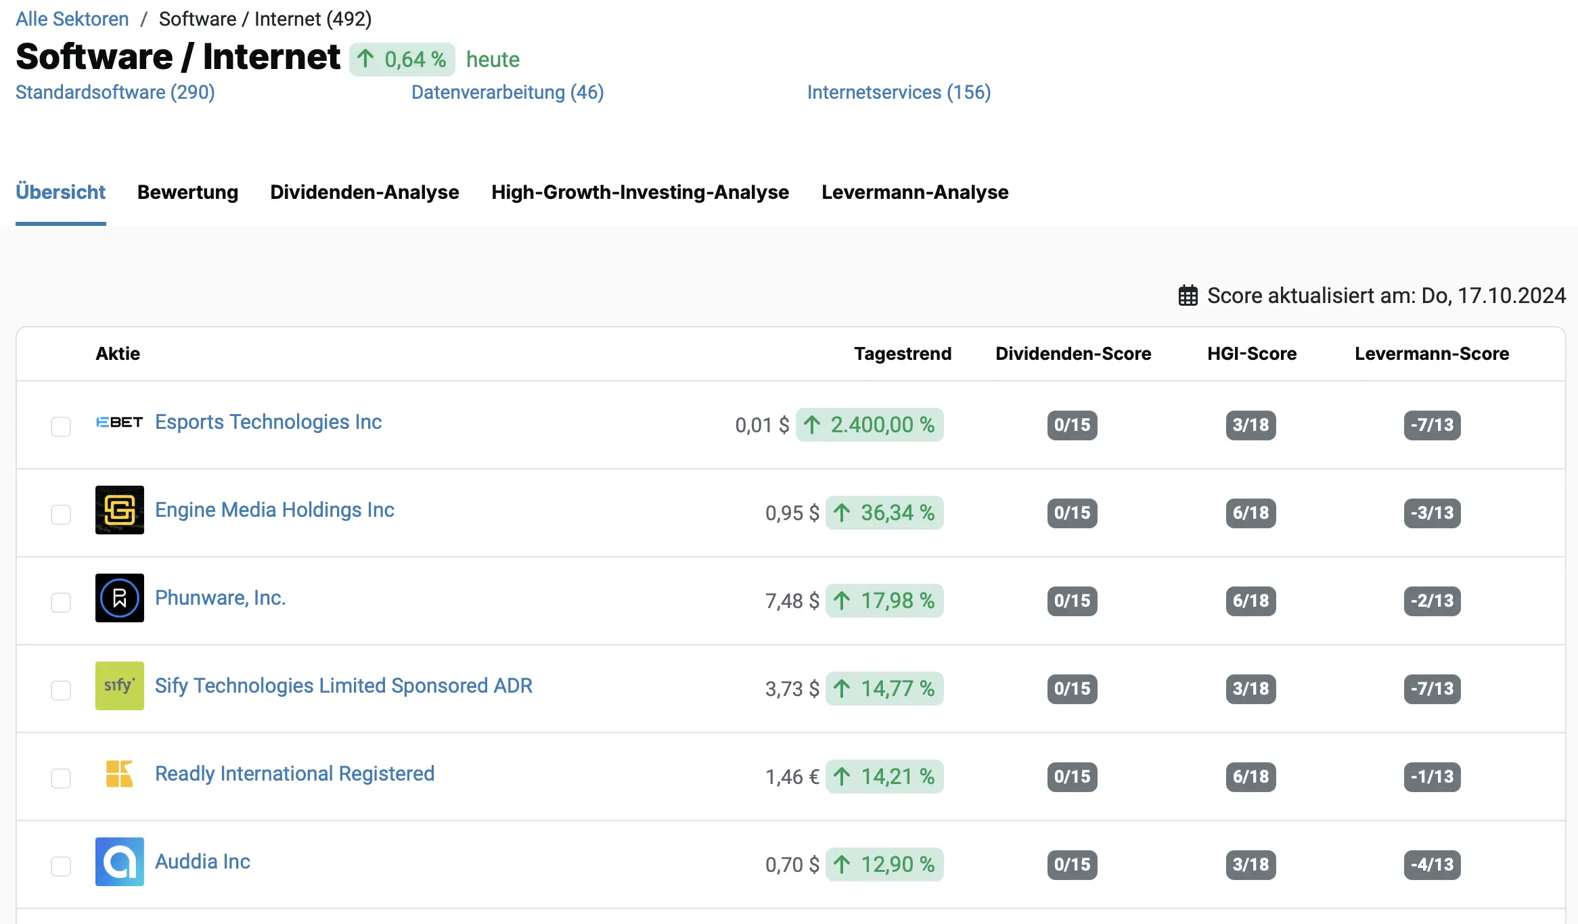Switch to High-Growth-Investing-Analyse tab
Image resolution: width=1578 pixels, height=924 pixels.
click(x=640, y=192)
